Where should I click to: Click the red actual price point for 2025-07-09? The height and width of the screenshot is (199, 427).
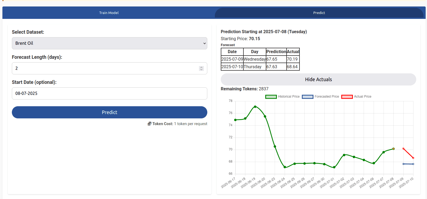point(403,149)
